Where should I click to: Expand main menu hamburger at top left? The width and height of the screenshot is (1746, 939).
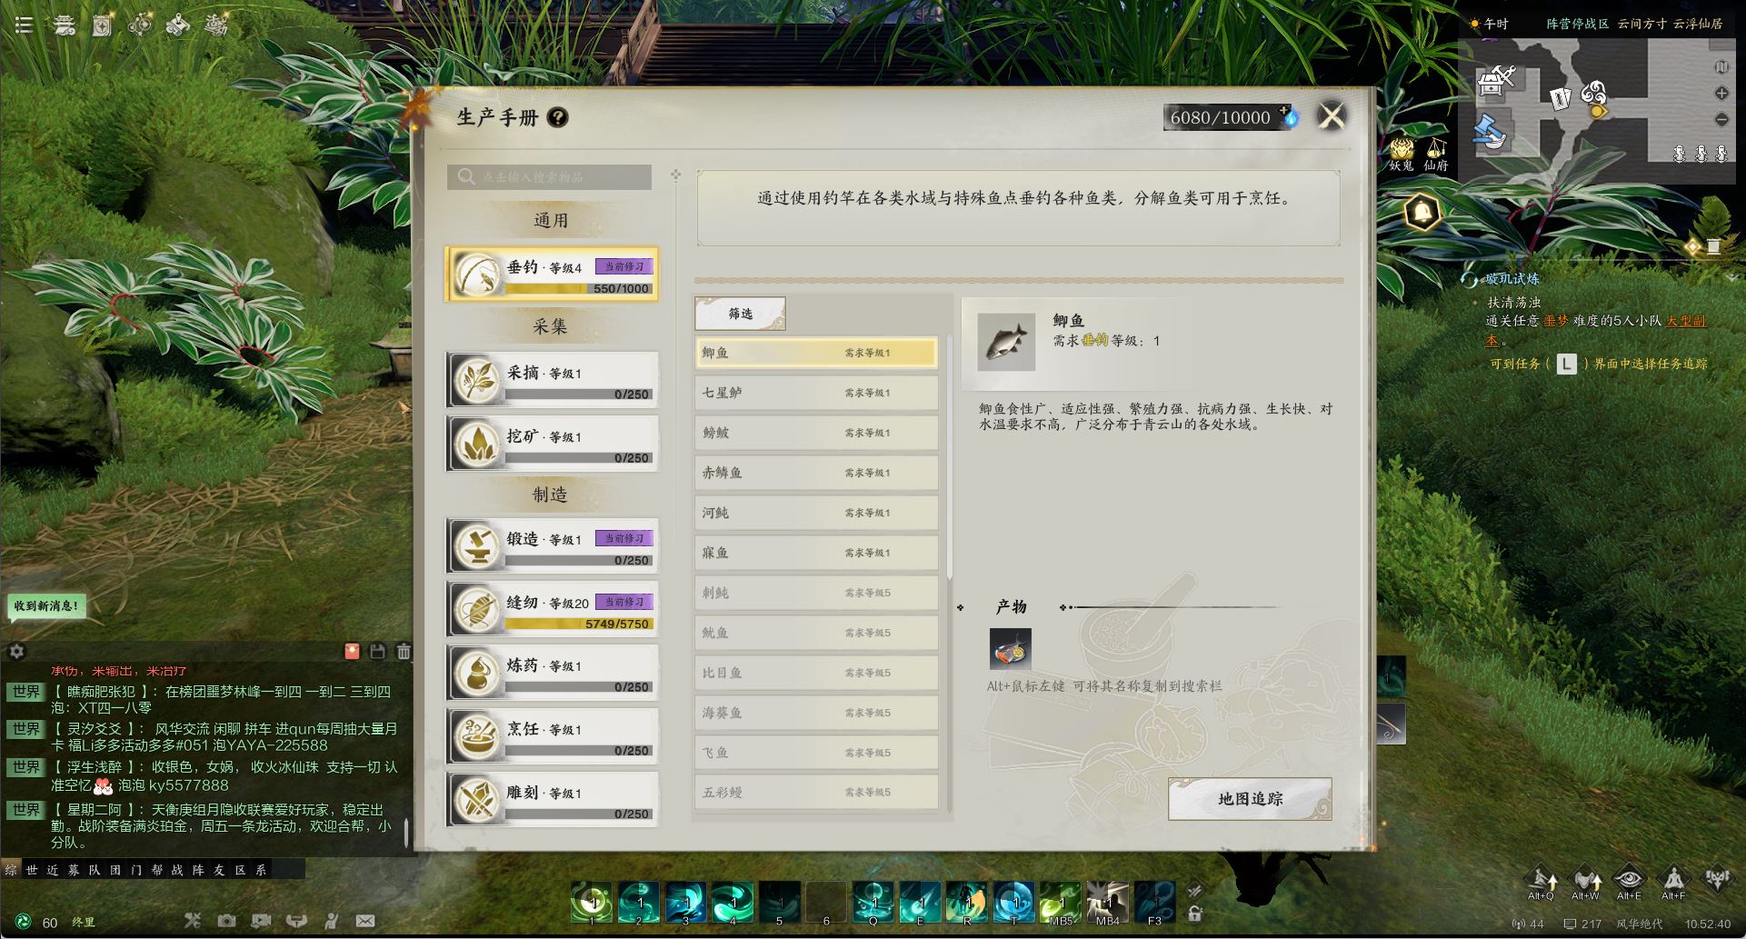pyautogui.click(x=24, y=25)
